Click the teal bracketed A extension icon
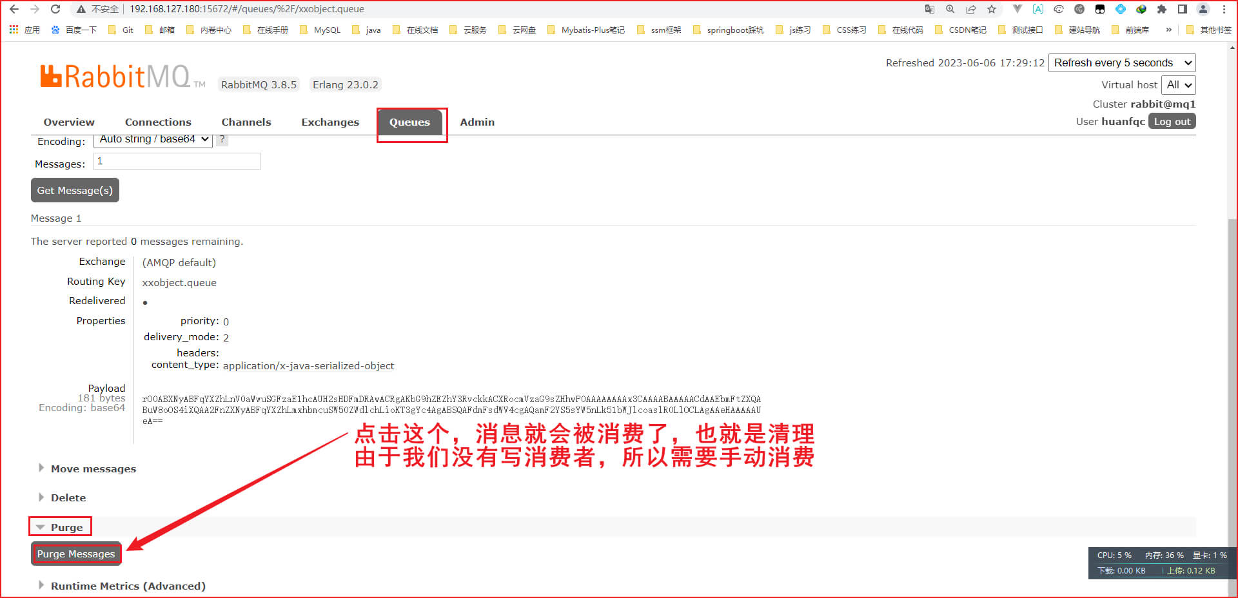 pos(1038,9)
